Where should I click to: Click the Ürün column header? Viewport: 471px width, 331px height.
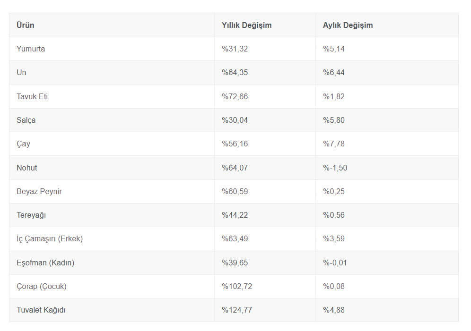click(x=26, y=25)
